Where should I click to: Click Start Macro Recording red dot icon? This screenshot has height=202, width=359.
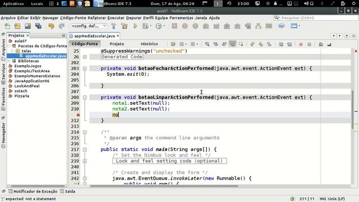301,44
